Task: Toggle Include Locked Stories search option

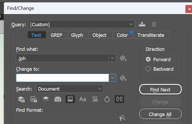Action: (33, 99)
